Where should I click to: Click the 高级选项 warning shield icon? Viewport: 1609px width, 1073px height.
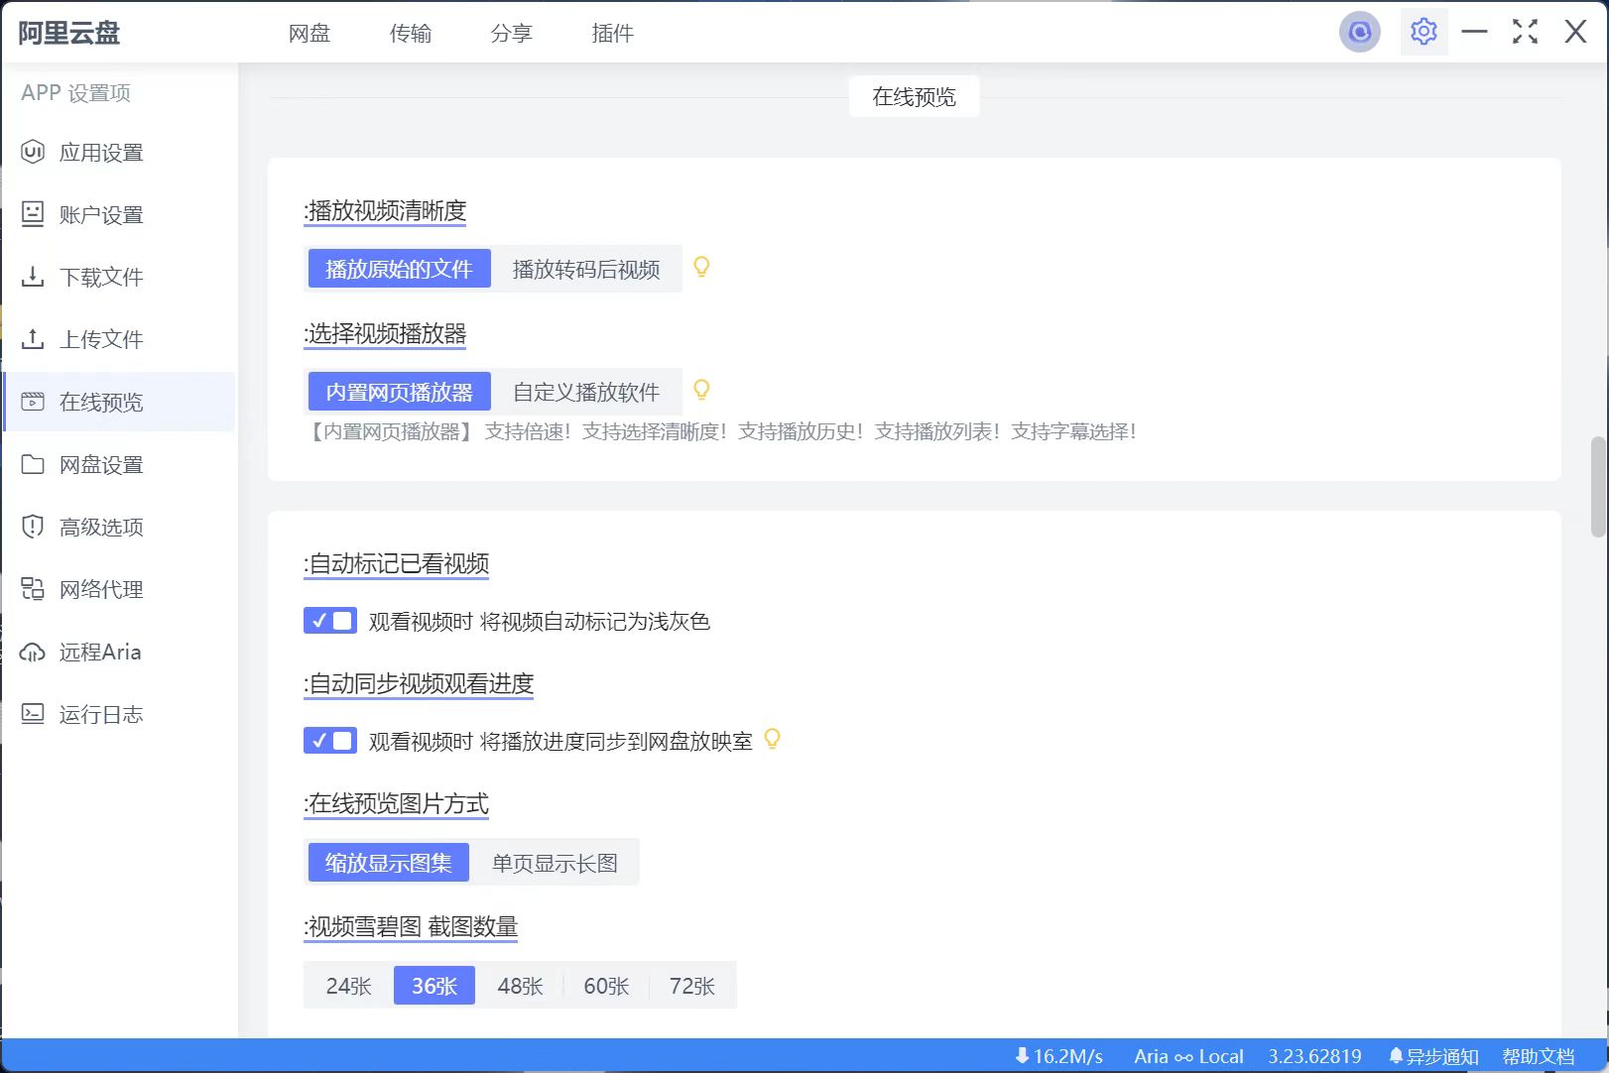tap(33, 527)
